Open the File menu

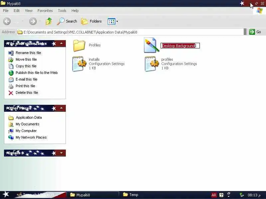coord(6,11)
